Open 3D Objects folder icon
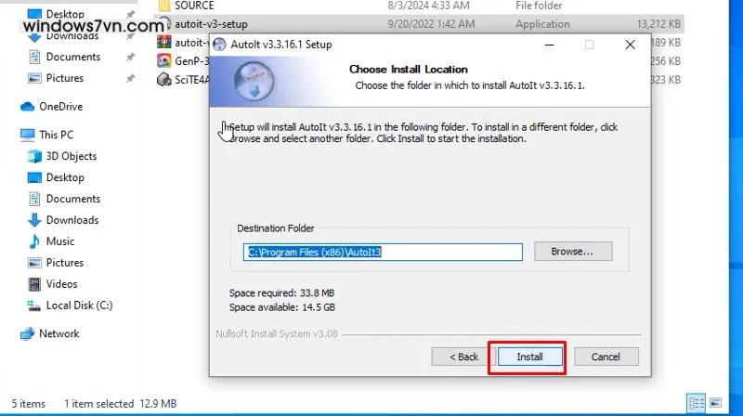The height and width of the screenshot is (416, 743). [34, 156]
